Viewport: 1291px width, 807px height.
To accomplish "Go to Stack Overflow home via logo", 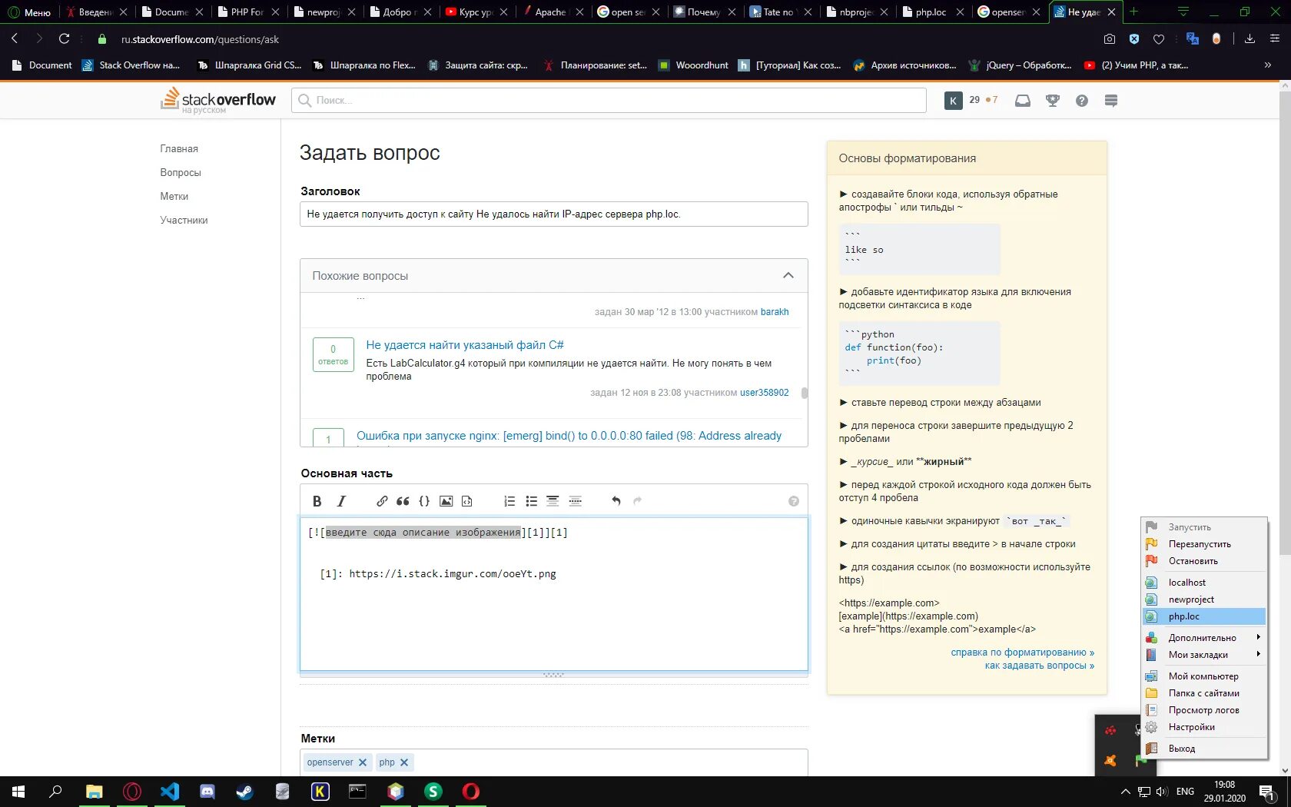I will pos(217,101).
